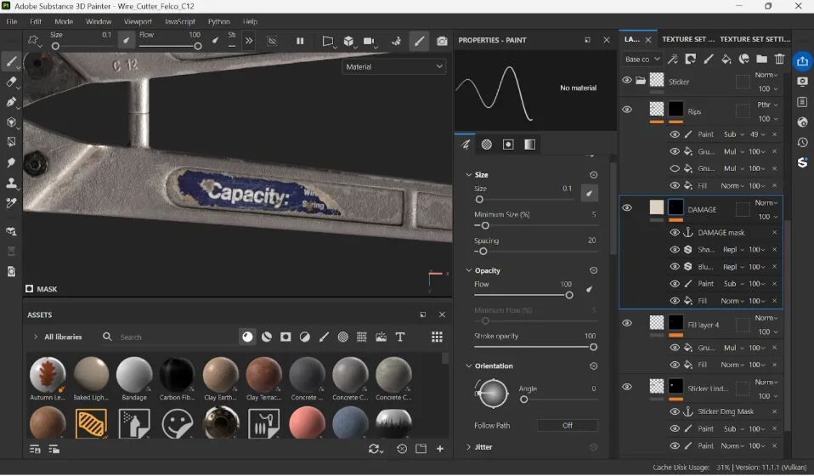Delete selected layer with trash icon
Viewport: 814px width, 476px height.
pyautogui.click(x=780, y=59)
